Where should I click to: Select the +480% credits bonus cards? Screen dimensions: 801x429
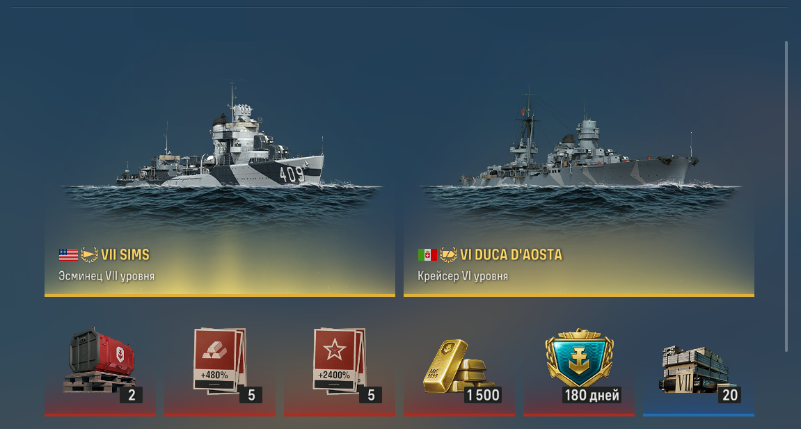pos(220,361)
